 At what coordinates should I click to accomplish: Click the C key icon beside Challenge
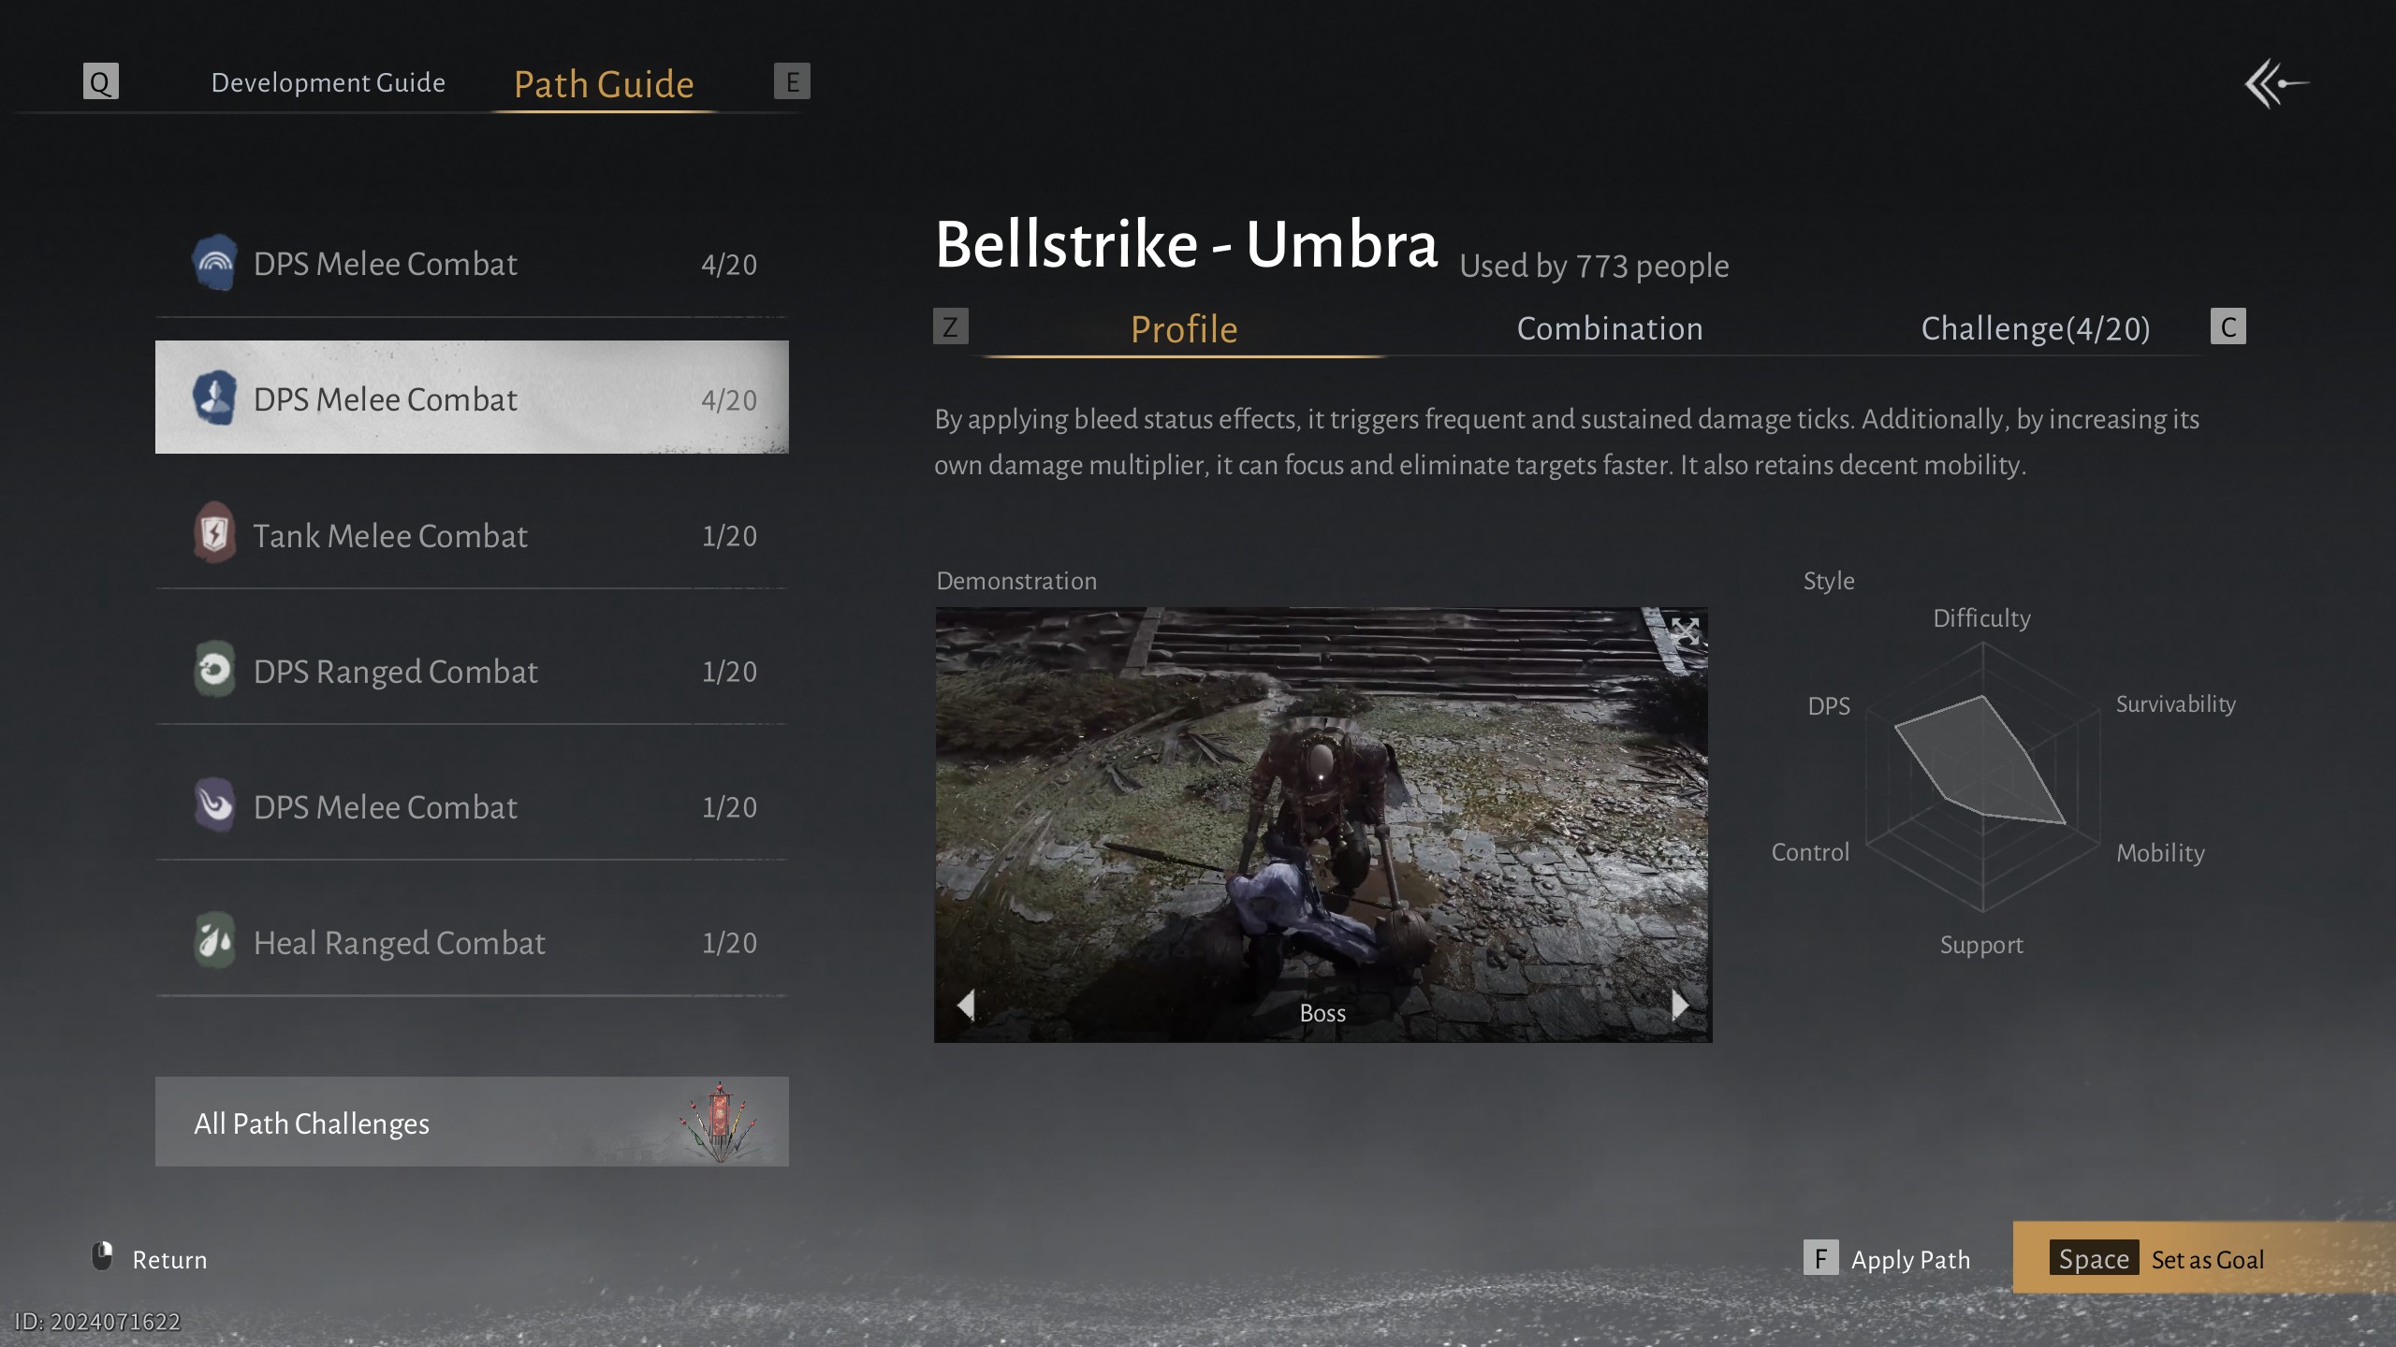click(x=2228, y=326)
